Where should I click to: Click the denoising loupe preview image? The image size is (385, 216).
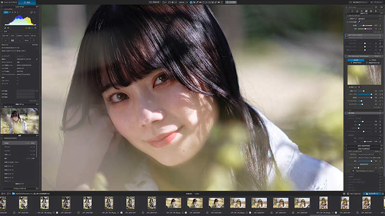tap(364, 75)
